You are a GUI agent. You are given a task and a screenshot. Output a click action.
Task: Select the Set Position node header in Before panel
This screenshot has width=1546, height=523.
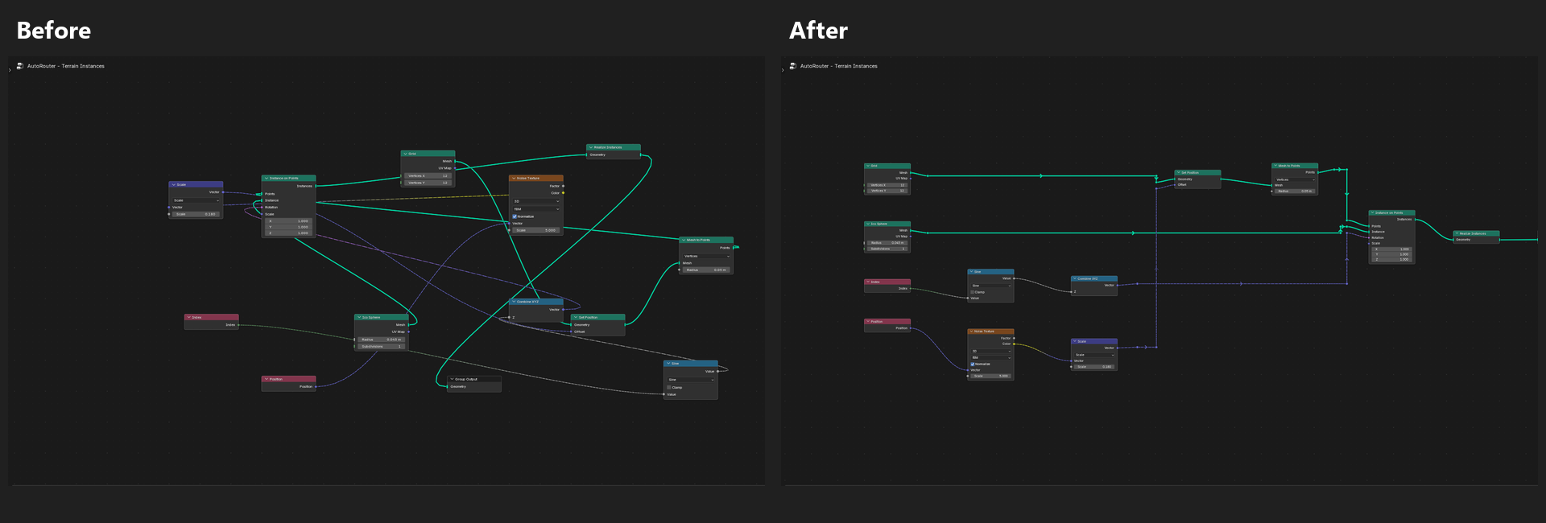point(598,317)
